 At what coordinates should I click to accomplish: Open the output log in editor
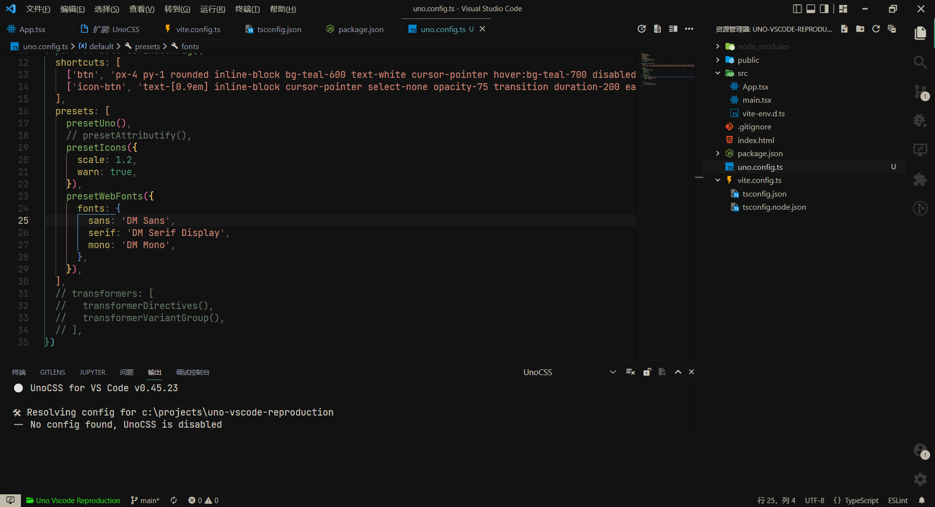click(x=662, y=372)
